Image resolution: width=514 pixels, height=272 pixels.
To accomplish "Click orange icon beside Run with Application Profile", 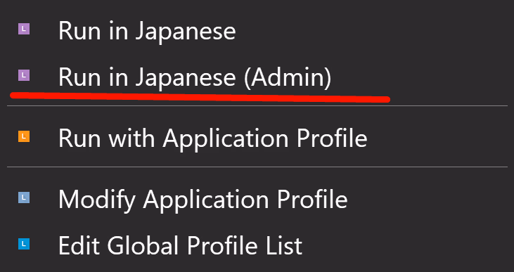I will tap(24, 136).
